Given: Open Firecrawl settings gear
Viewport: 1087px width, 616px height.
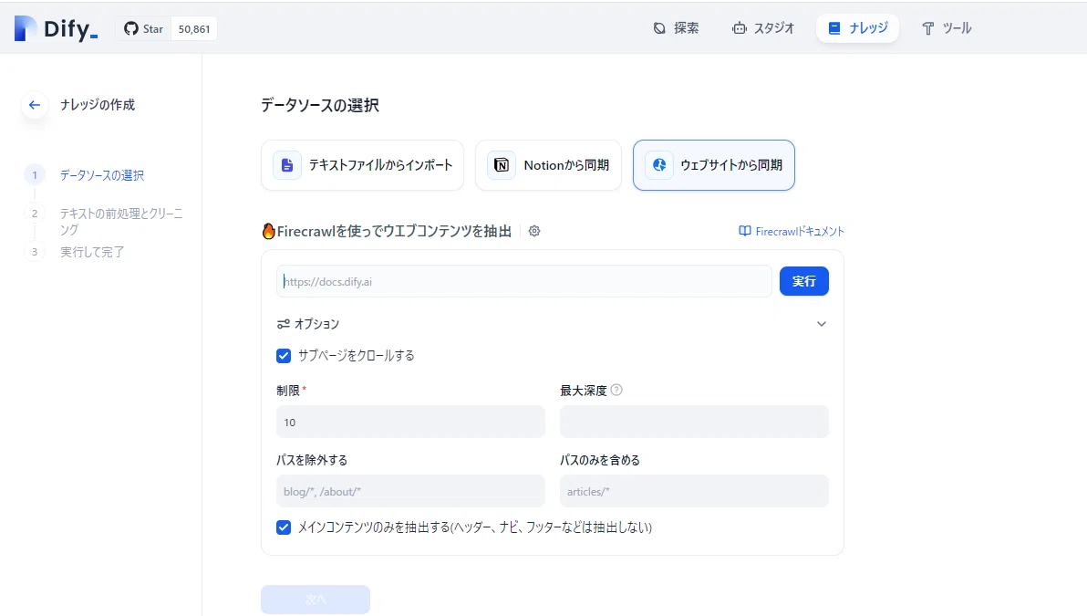Looking at the screenshot, I should point(534,231).
